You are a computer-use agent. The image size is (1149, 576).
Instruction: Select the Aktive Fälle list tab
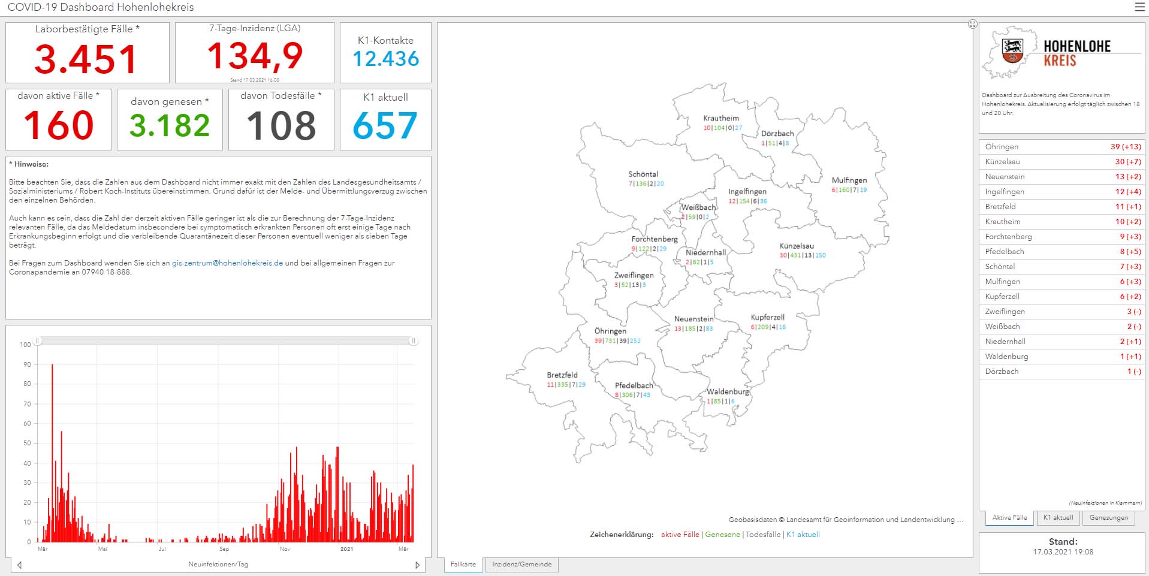click(x=1009, y=518)
